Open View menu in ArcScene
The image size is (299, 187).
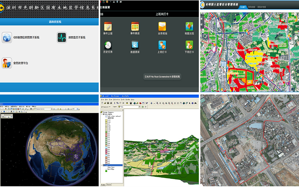111,99
